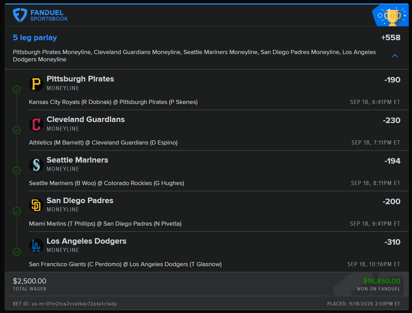Click the parlay odds '+558'
The height and width of the screenshot is (313, 412).
point(391,38)
